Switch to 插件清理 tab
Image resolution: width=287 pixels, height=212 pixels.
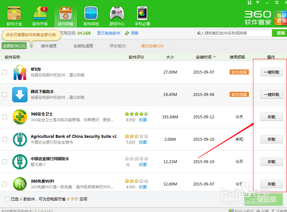(x=48, y=46)
